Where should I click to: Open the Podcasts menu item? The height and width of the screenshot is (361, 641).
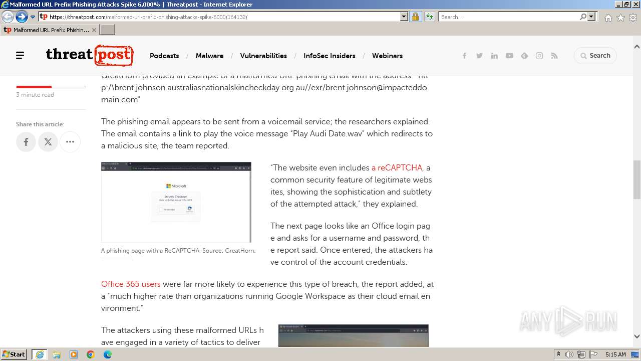tap(164, 56)
